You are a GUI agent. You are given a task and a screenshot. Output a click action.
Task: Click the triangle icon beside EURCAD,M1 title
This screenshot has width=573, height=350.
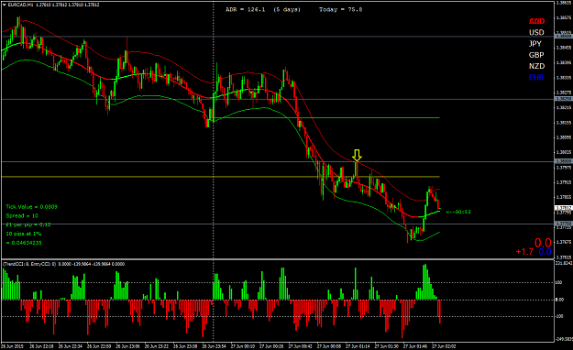pyautogui.click(x=4, y=5)
